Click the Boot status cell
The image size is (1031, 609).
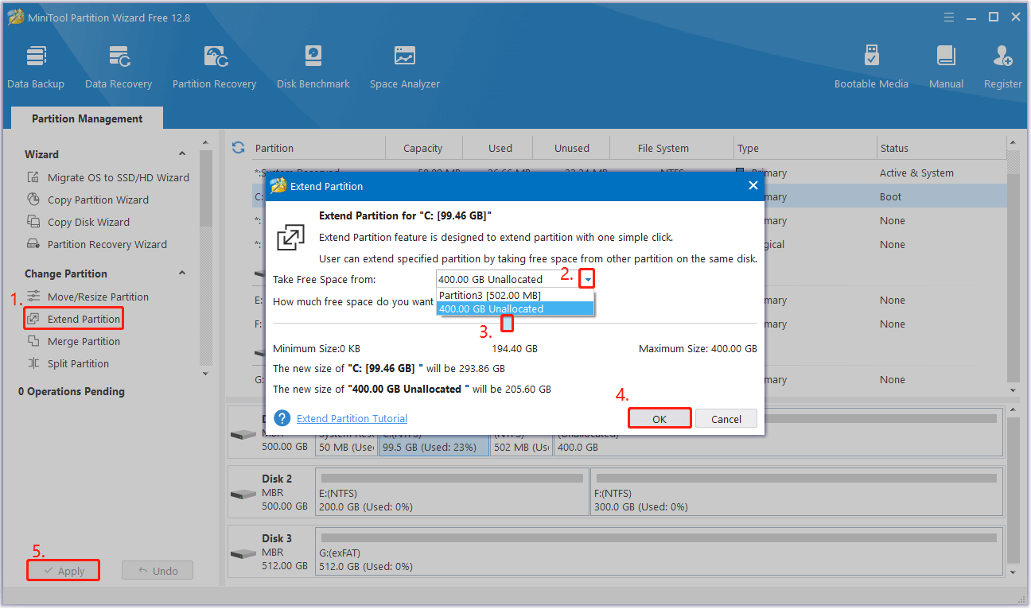(890, 196)
